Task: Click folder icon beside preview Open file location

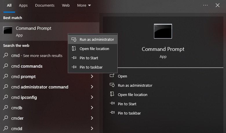Action: point(112,94)
